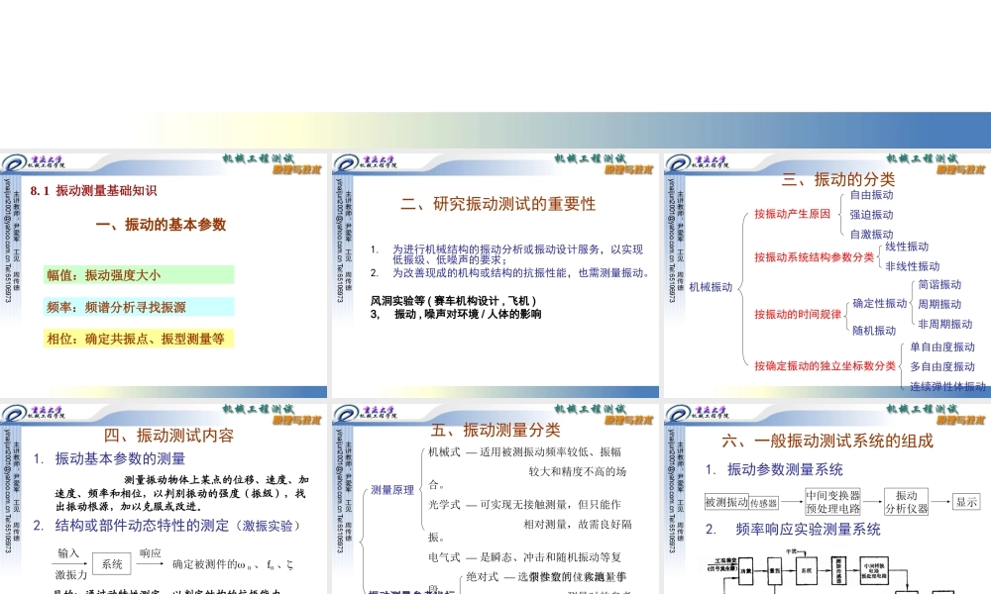Click the branch item 线性振动

(907, 247)
